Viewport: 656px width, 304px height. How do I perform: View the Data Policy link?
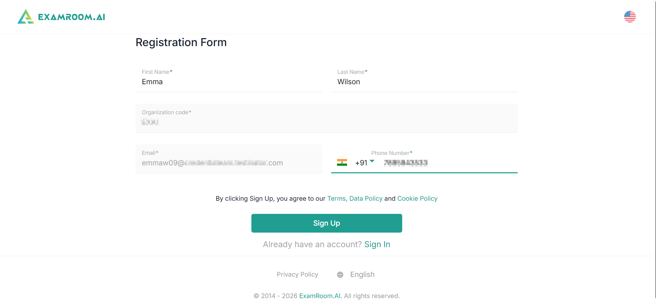(x=366, y=199)
